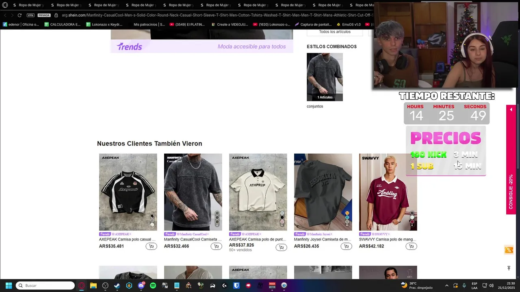
Task: Open weather widget showing 26°C
Action: point(417,286)
